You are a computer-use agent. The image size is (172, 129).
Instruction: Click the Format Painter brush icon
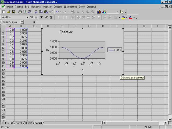coord(51,12)
